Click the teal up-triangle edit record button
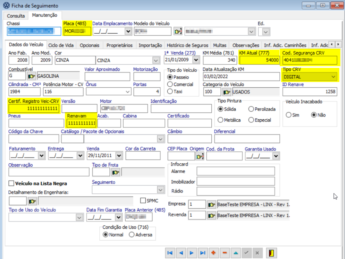Image resolution: width=345 pixels, height=259 pixels. coord(235,253)
